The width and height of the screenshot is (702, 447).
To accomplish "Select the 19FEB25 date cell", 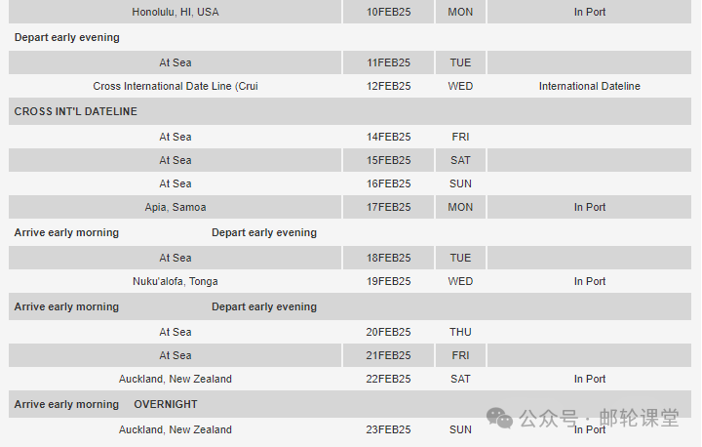I will (388, 281).
